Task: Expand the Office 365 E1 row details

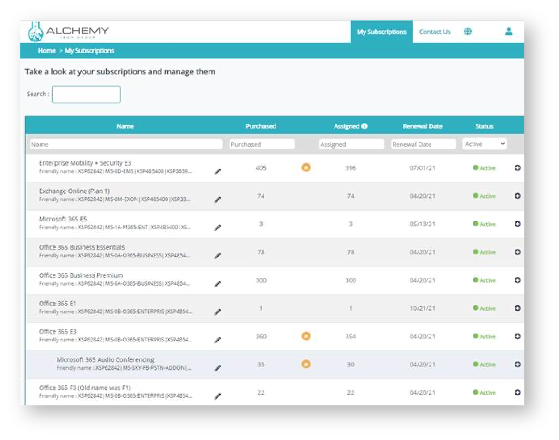Action: 517,308
